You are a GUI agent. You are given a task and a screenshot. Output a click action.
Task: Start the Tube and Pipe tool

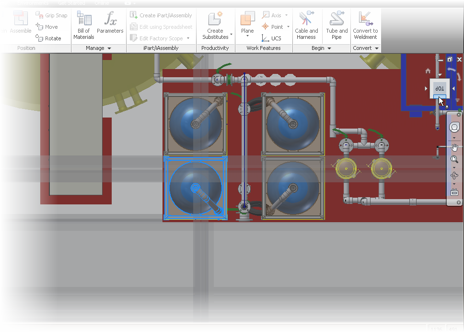(x=337, y=25)
